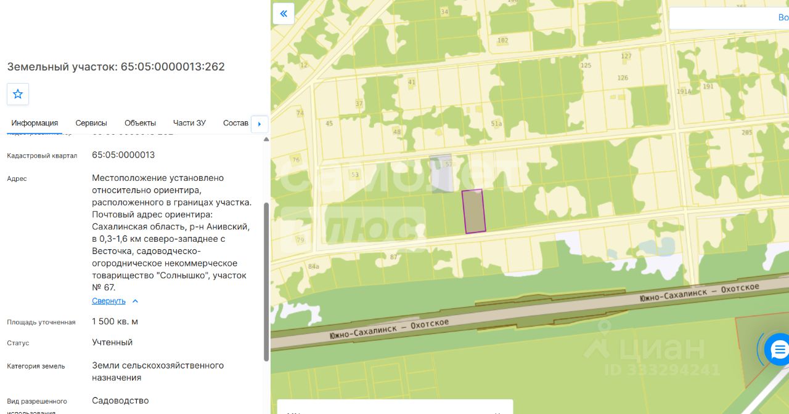Click map parcel labeled 76
Image resolution: width=789 pixels, height=414 pixels.
click(296, 160)
